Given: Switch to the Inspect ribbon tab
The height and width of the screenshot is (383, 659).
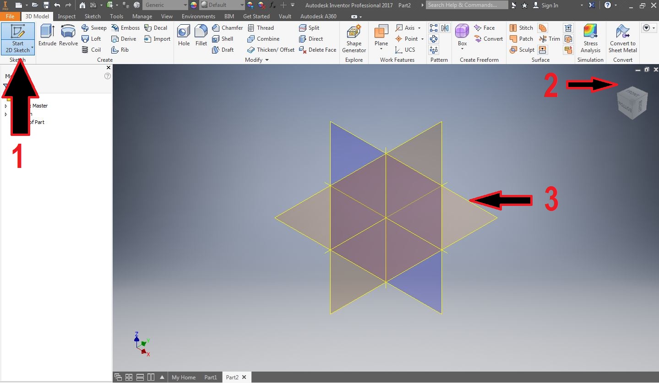Looking at the screenshot, I should pyautogui.click(x=66, y=16).
